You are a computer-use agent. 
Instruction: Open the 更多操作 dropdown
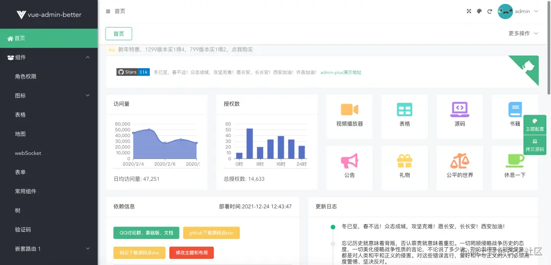pos(523,33)
